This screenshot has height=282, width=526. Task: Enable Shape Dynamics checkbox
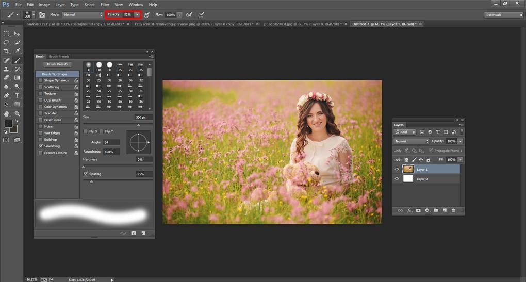(x=41, y=80)
